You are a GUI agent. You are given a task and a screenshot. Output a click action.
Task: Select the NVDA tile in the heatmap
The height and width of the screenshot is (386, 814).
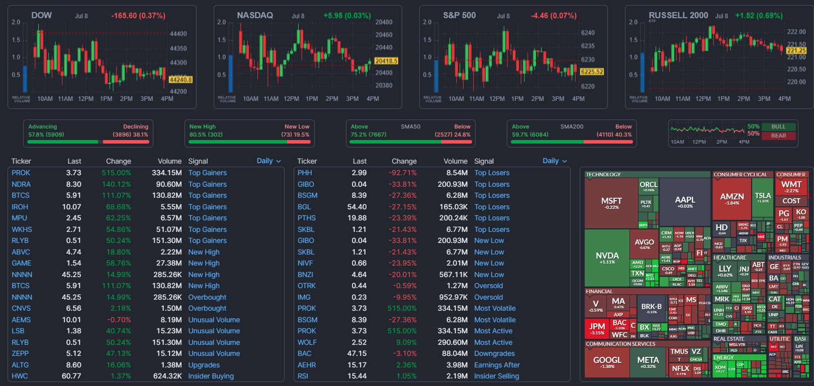click(607, 258)
